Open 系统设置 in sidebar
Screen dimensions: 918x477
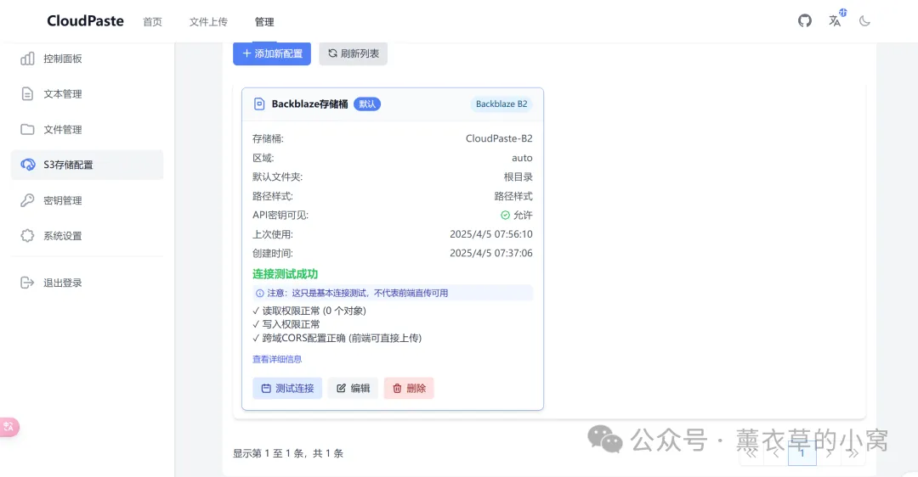point(88,236)
